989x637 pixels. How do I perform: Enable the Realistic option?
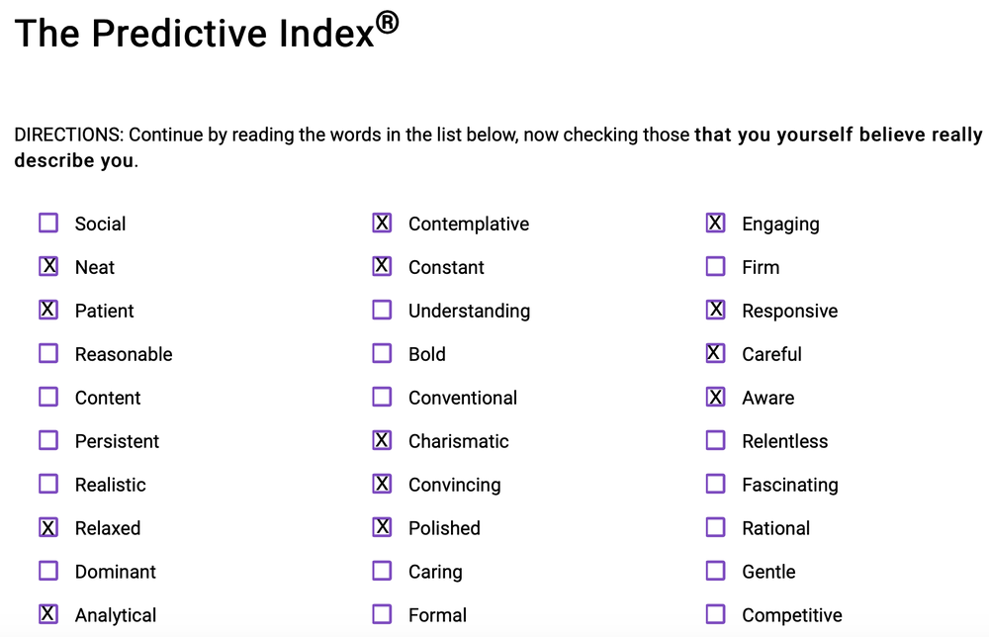click(48, 485)
